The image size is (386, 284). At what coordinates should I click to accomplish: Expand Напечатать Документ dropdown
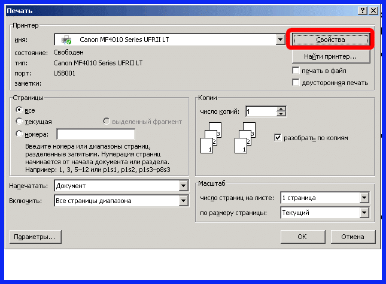pos(183,186)
